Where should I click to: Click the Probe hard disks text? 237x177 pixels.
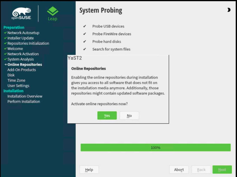(x=107, y=41)
